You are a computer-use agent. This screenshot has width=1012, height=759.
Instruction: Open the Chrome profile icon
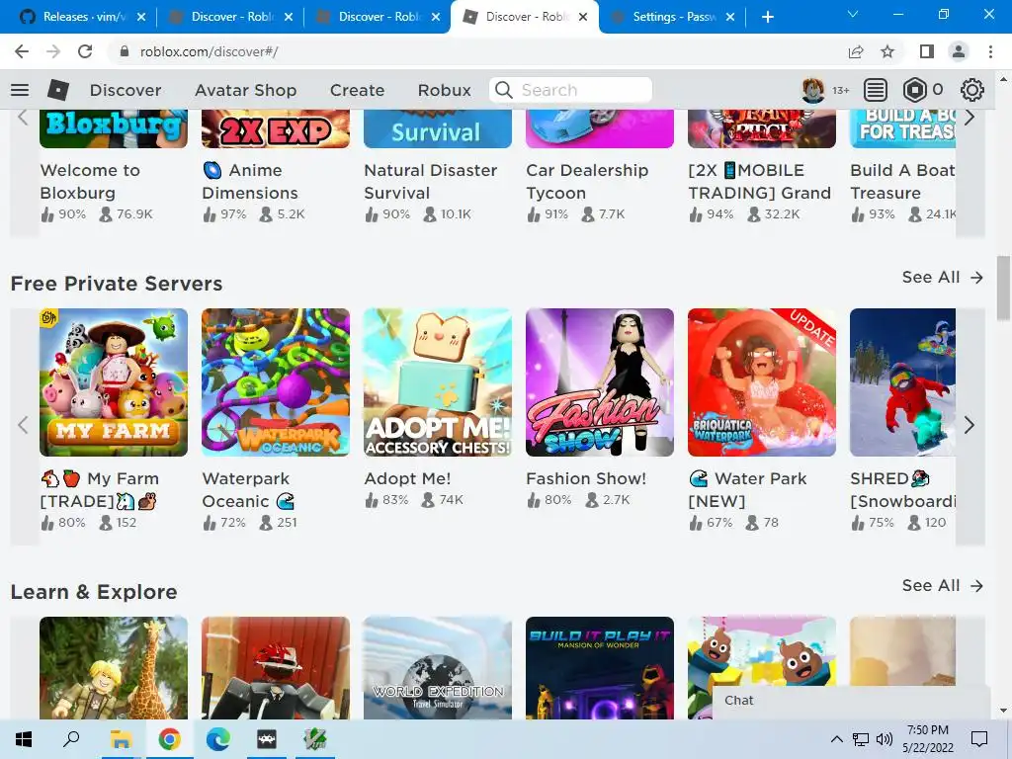(959, 51)
